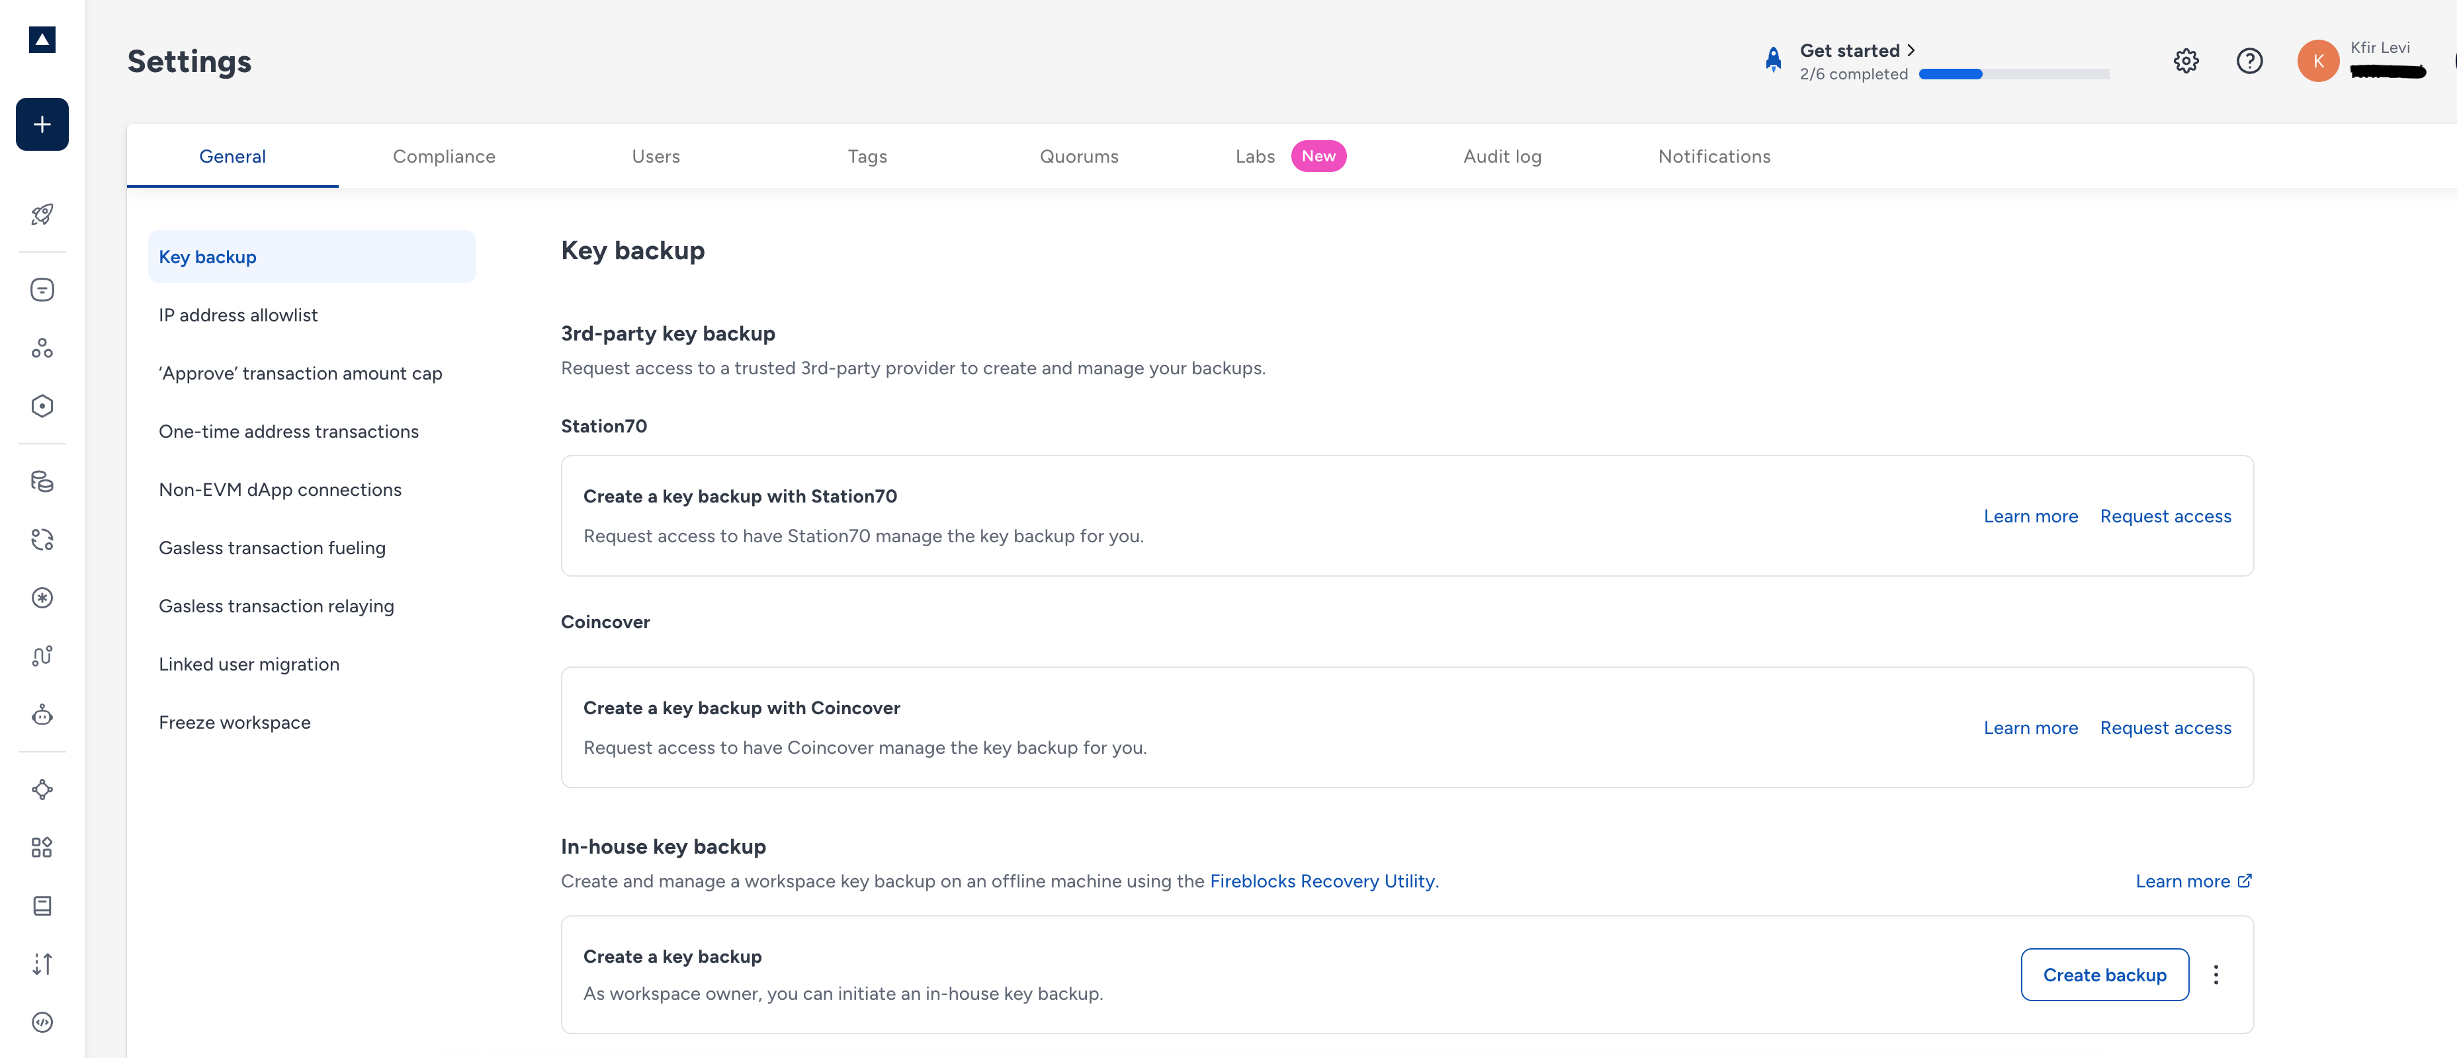Click the plus create button in sidebar

coord(42,124)
